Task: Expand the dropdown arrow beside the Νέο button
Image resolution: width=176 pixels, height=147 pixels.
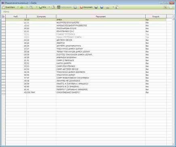Action: pyautogui.click(x=49, y=7)
